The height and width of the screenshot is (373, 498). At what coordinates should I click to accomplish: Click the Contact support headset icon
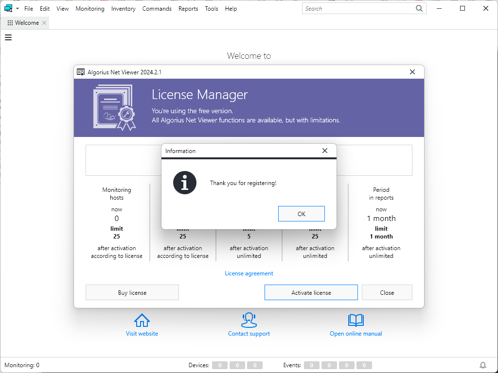[x=249, y=320]
